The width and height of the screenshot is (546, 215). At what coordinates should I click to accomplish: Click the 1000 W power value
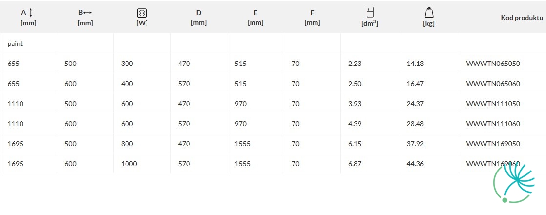click(129, 164)
